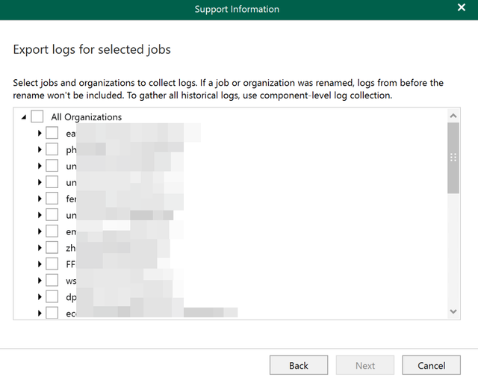Click the greyed-out Next button
Image resolution: width=478 pixels, height=377 pixels.
(365, 365)
